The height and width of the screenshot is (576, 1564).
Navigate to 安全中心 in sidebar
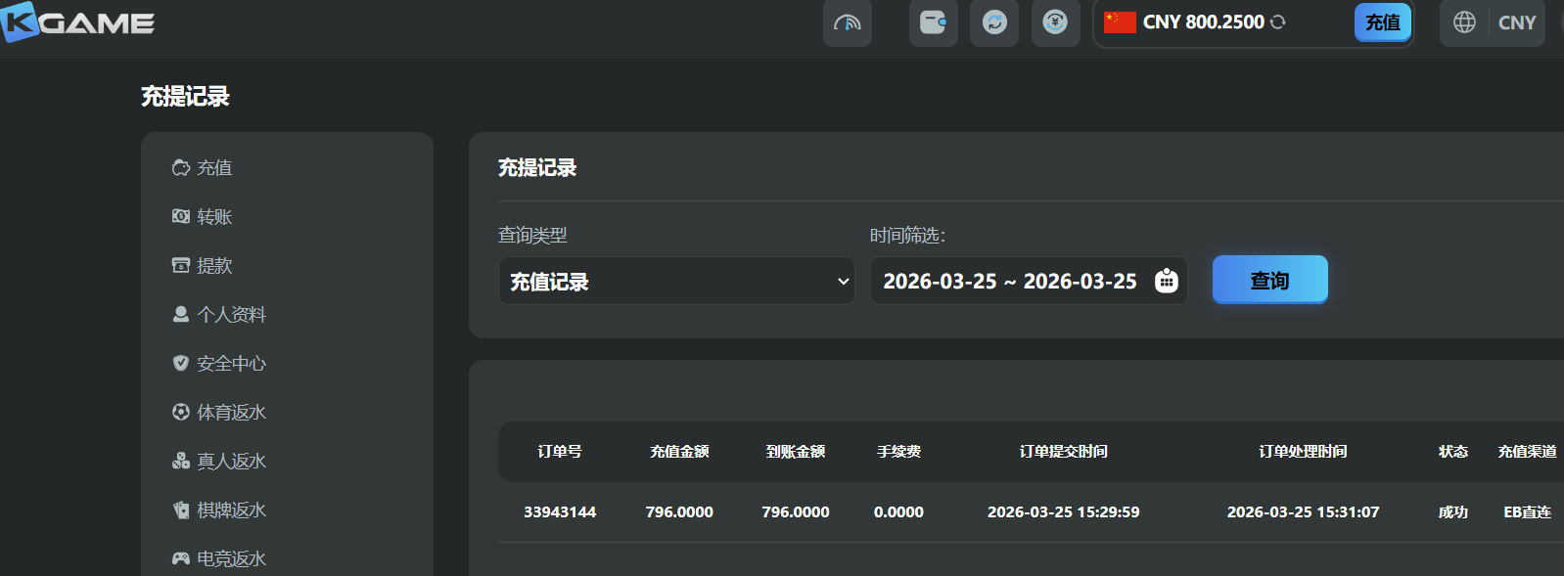[231, 364]
